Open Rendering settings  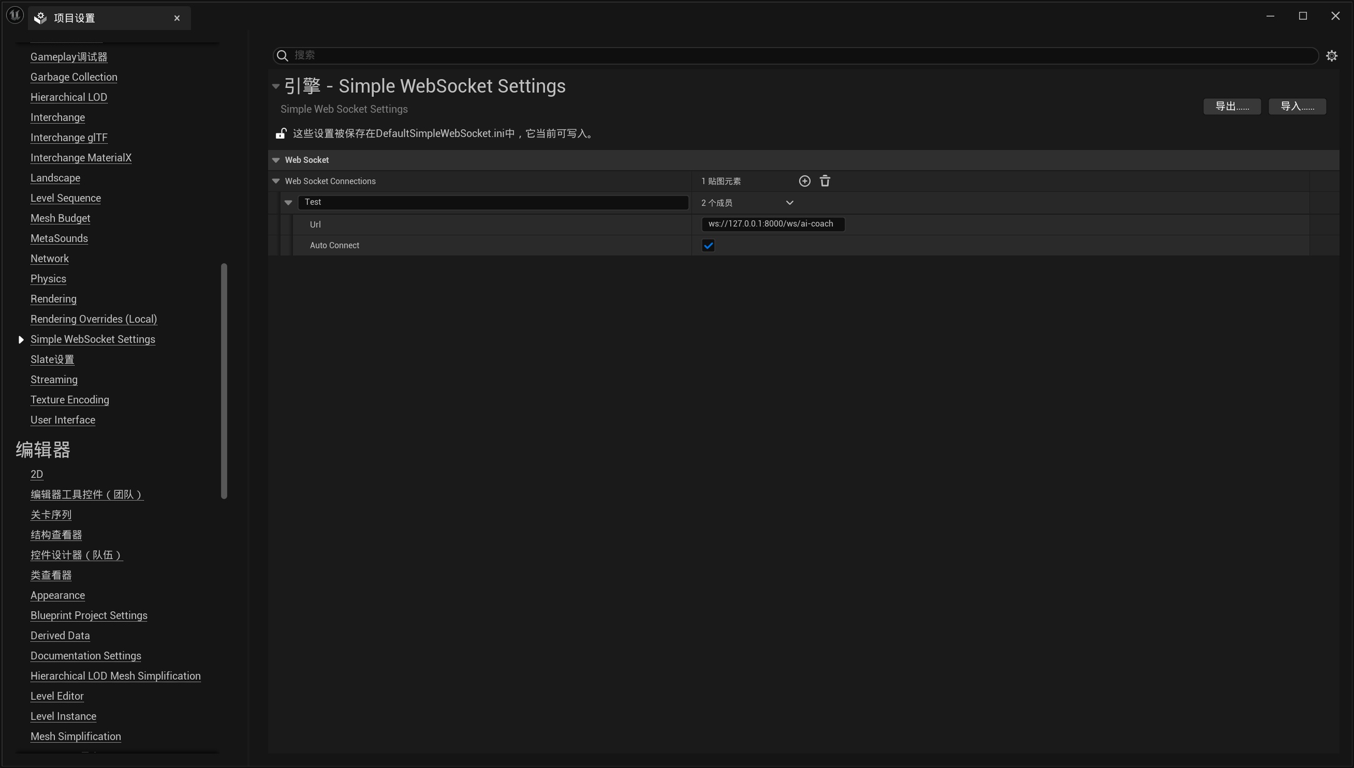53,299
